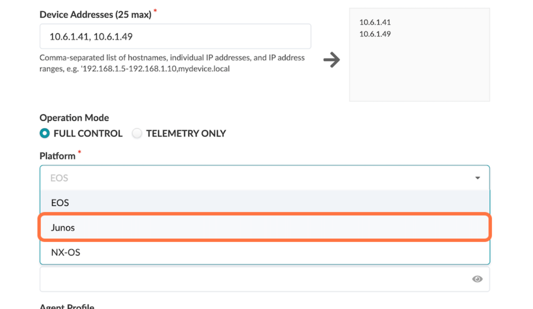This screenshot has width=533, height=309.
Task: Click the Device Addresses (25 max) label
Action: [95, 15]
